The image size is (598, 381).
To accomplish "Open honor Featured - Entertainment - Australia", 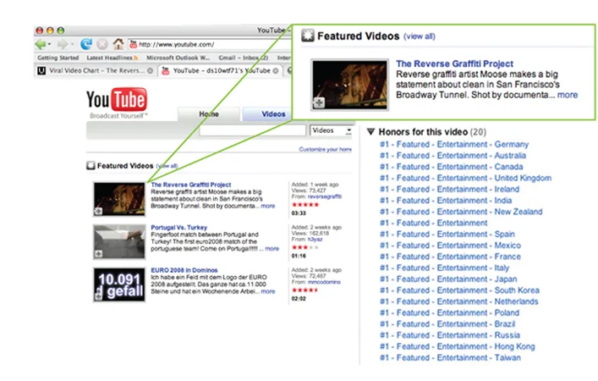I will point(453,156).
